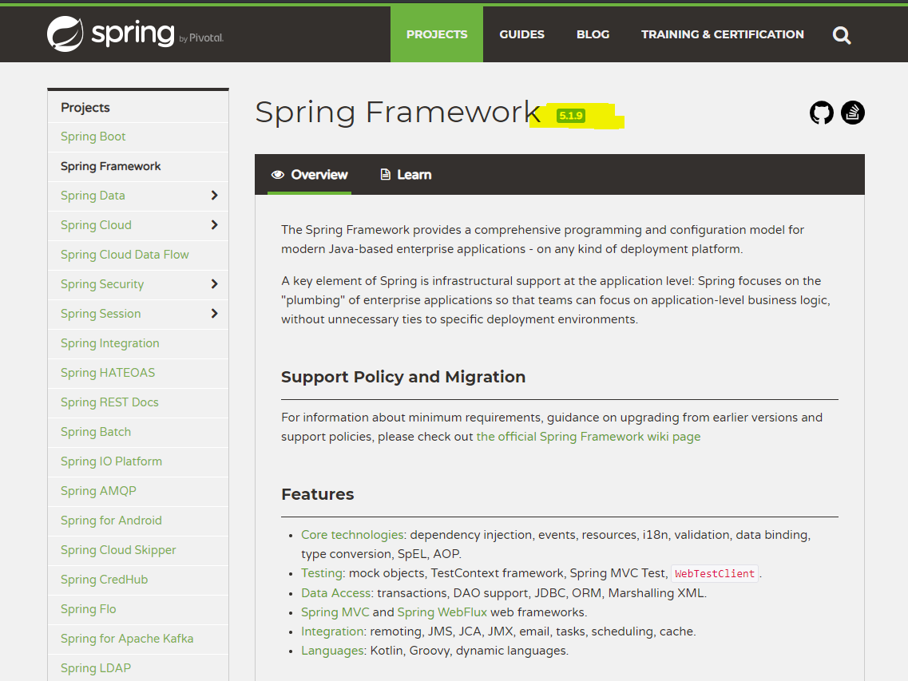
Task: Open the PROJECTS navigation tab
Action: point(437,34)
